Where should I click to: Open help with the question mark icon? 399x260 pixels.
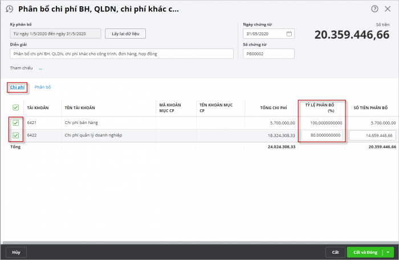coord(374,9)
